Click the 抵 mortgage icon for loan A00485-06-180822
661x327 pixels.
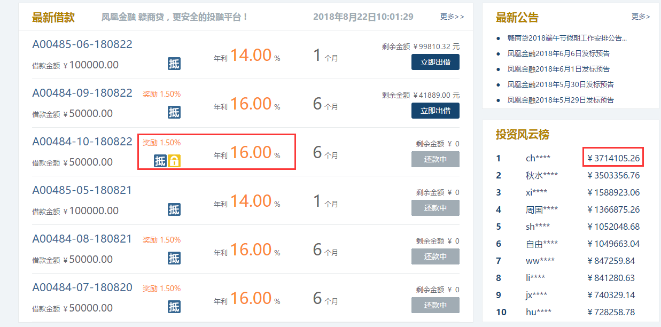pyautogui.click(x=174, y=64)
